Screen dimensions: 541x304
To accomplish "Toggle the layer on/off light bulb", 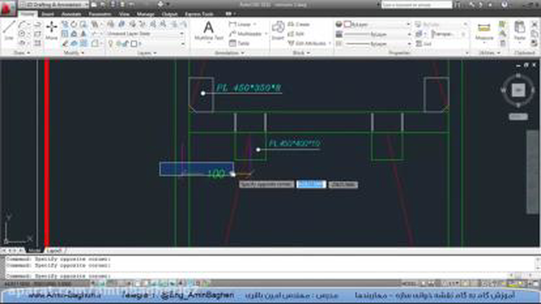I will (x=111, y=44).
